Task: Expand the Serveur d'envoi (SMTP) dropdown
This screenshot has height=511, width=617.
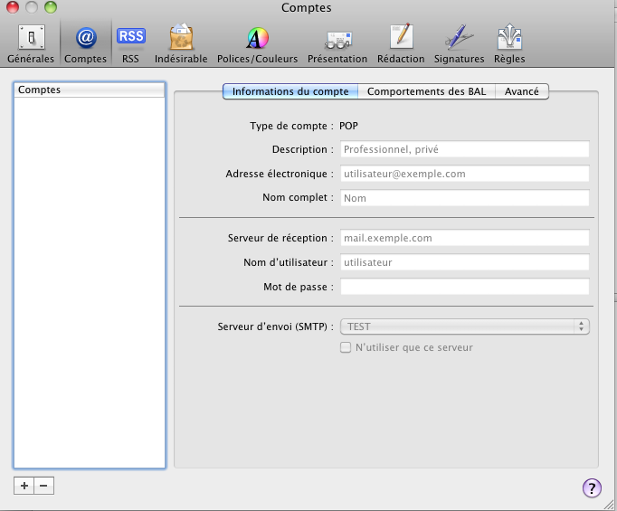Action: 464,326
